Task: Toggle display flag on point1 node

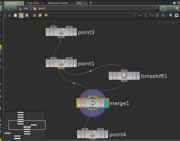Action: tap(75, 63)
